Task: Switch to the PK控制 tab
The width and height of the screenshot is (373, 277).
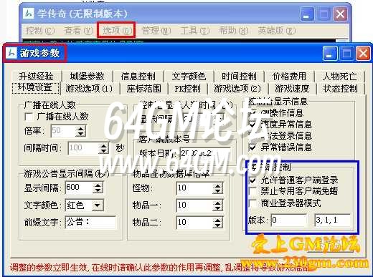Action: (x=187, y=89)
